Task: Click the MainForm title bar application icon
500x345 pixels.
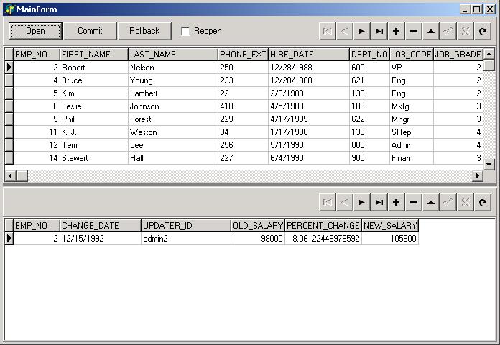Action: click(9, 9)
